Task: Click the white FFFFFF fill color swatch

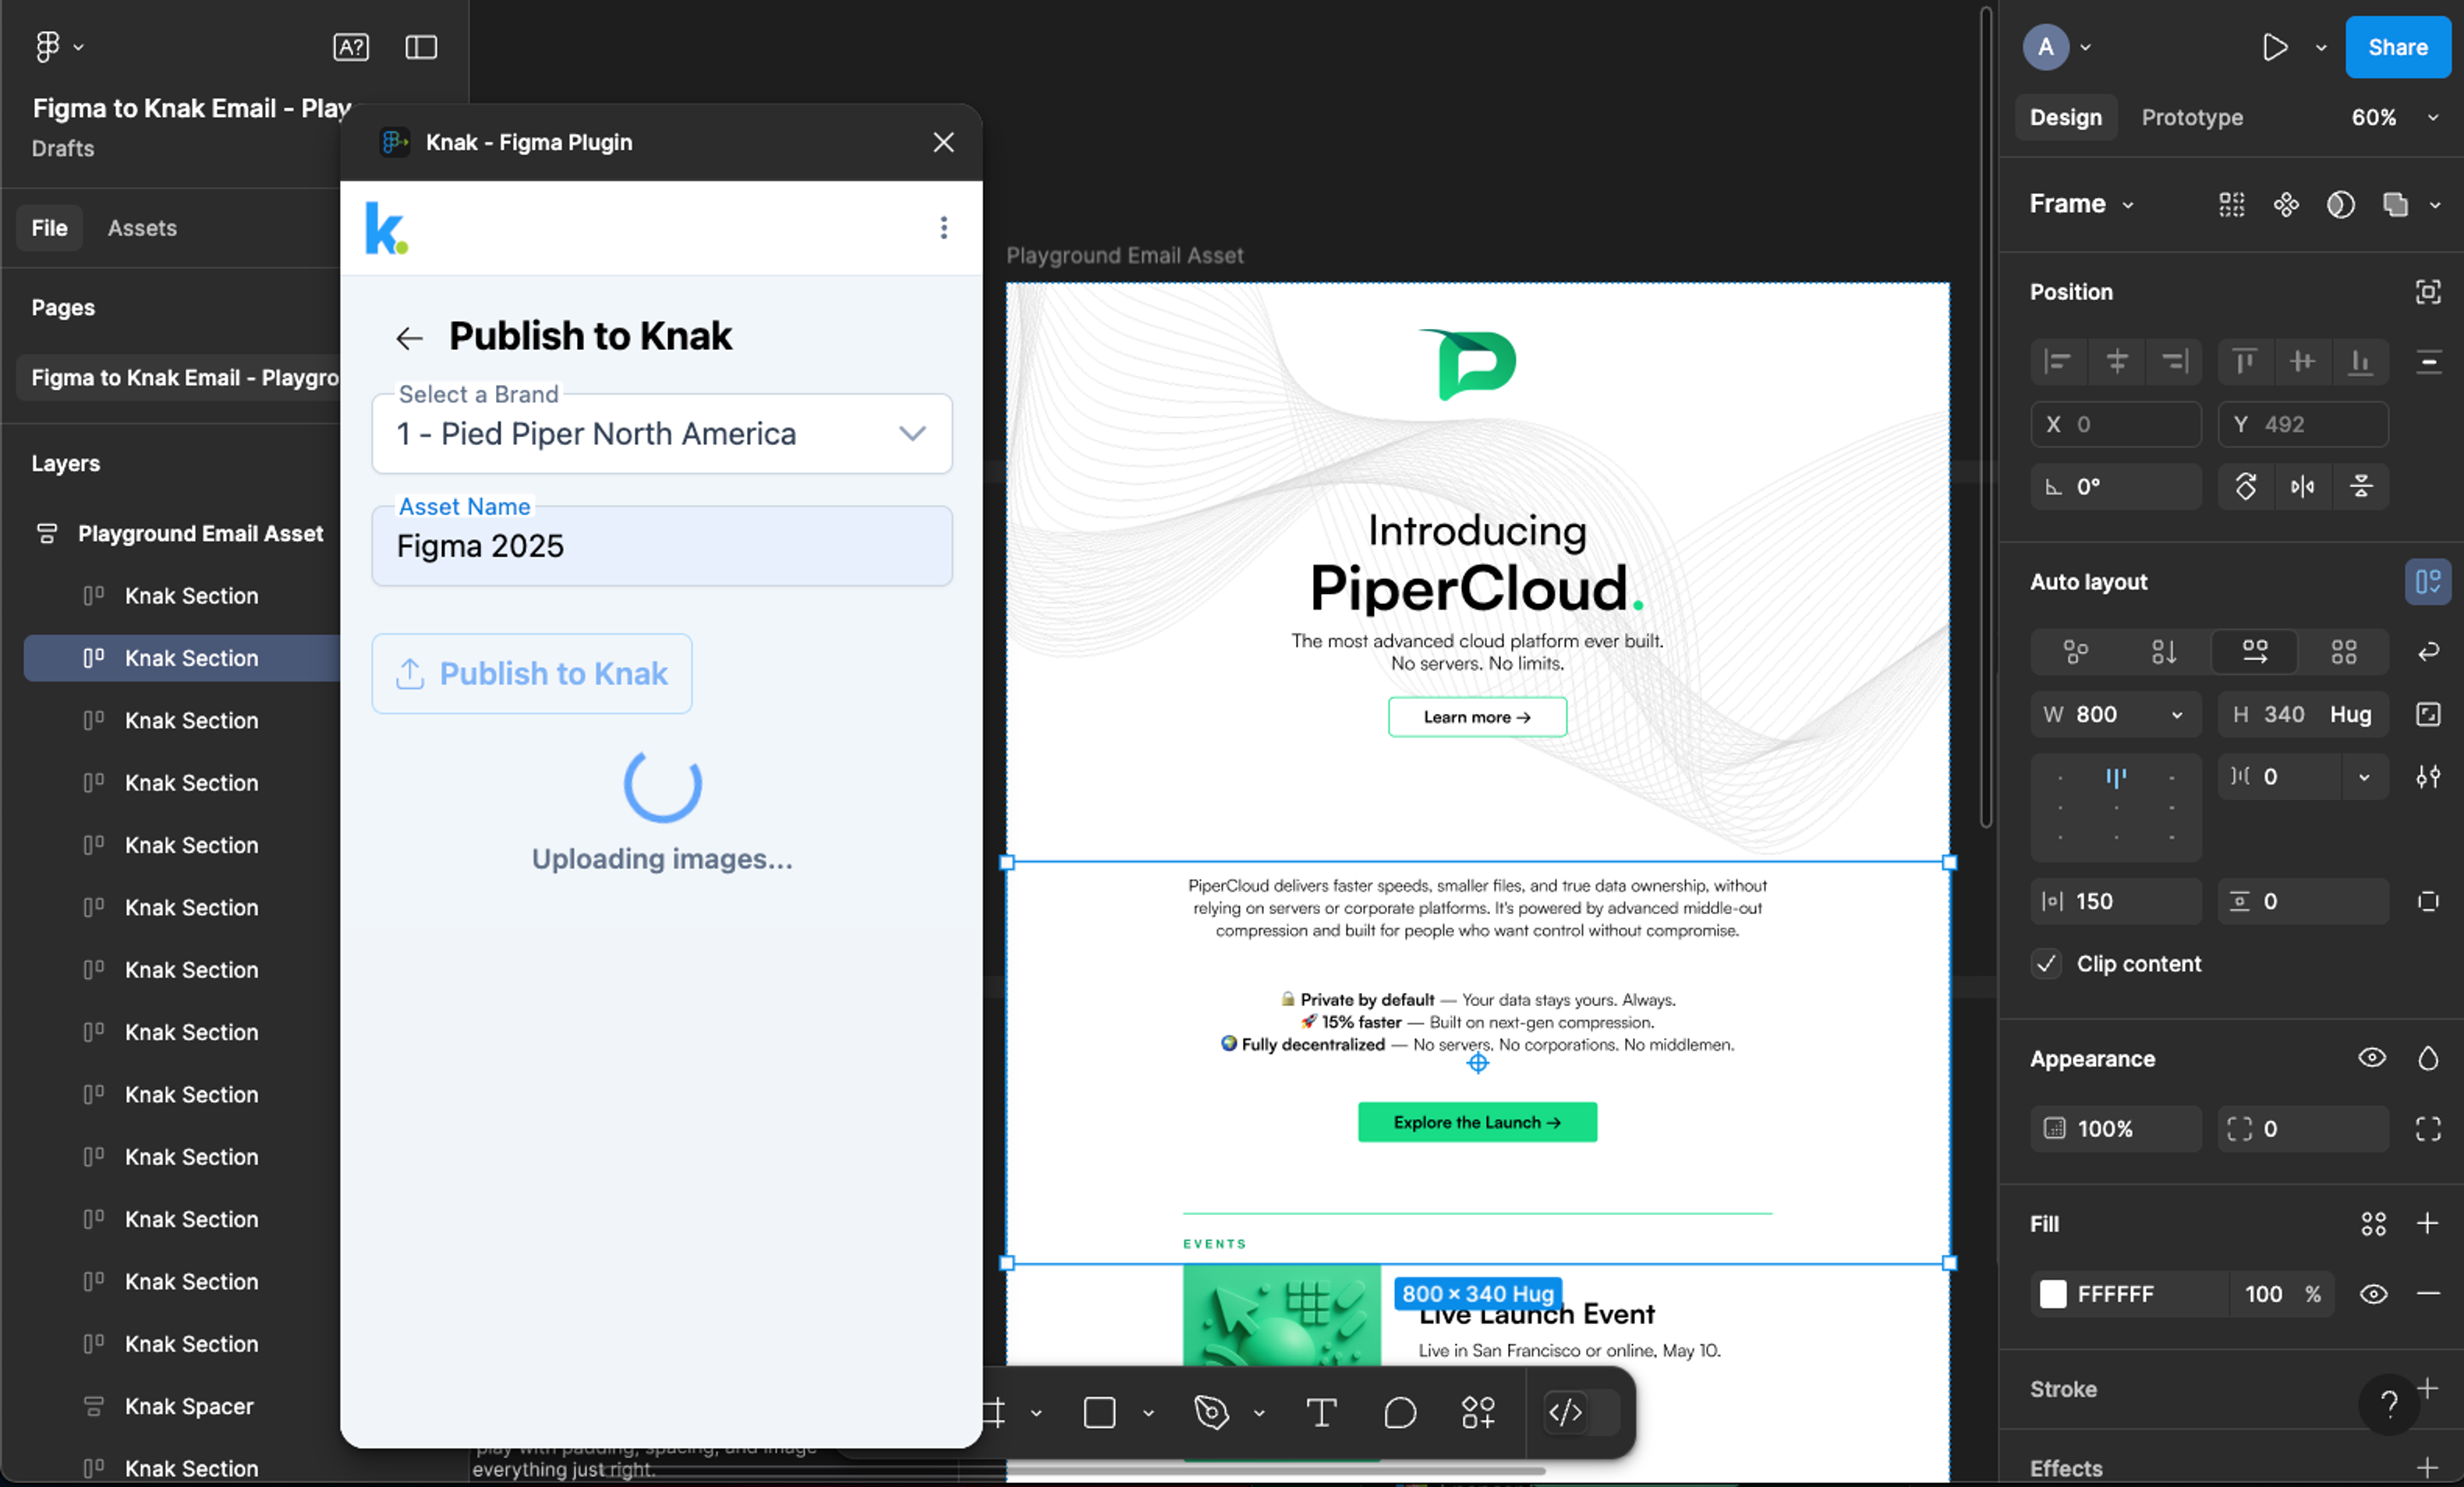Action: [2053, 1295]
